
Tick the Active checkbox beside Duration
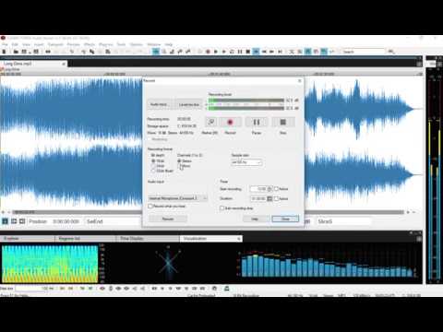276,198
